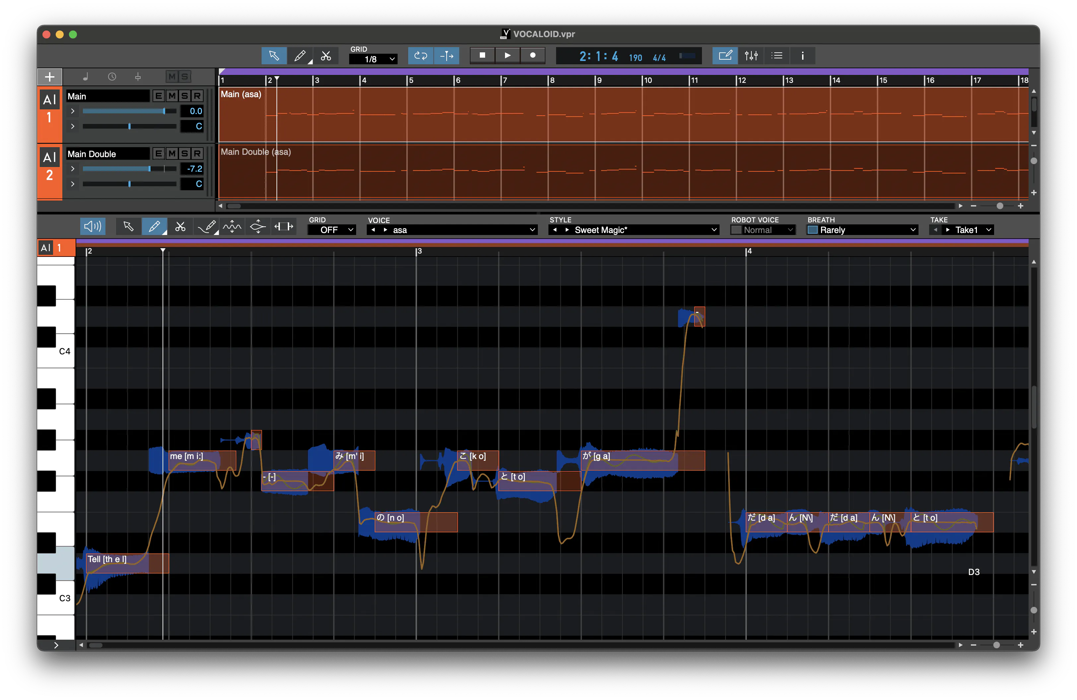
Task: Select the piano-roll pencil tool
Action: (x=154, y=226)
